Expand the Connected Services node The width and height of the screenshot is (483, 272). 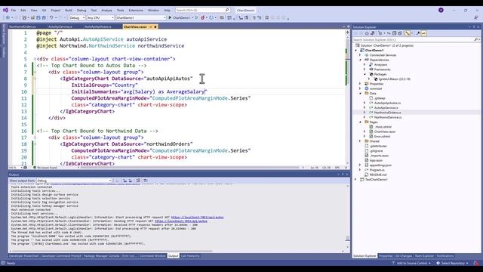[x=361, y=55]
